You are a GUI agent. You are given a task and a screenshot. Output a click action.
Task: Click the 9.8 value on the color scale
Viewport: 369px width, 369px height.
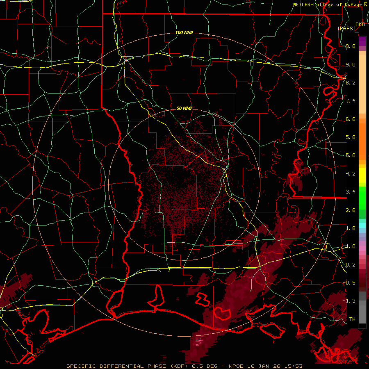pyautogui.click(x=351, y=46)
